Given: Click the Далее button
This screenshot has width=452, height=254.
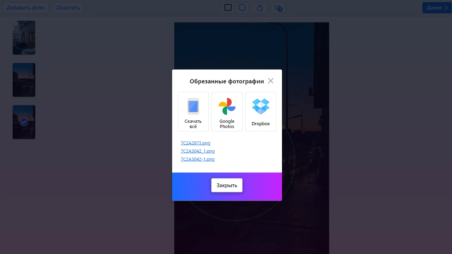Looking at the screenshot, I should (x=437, y=8).
